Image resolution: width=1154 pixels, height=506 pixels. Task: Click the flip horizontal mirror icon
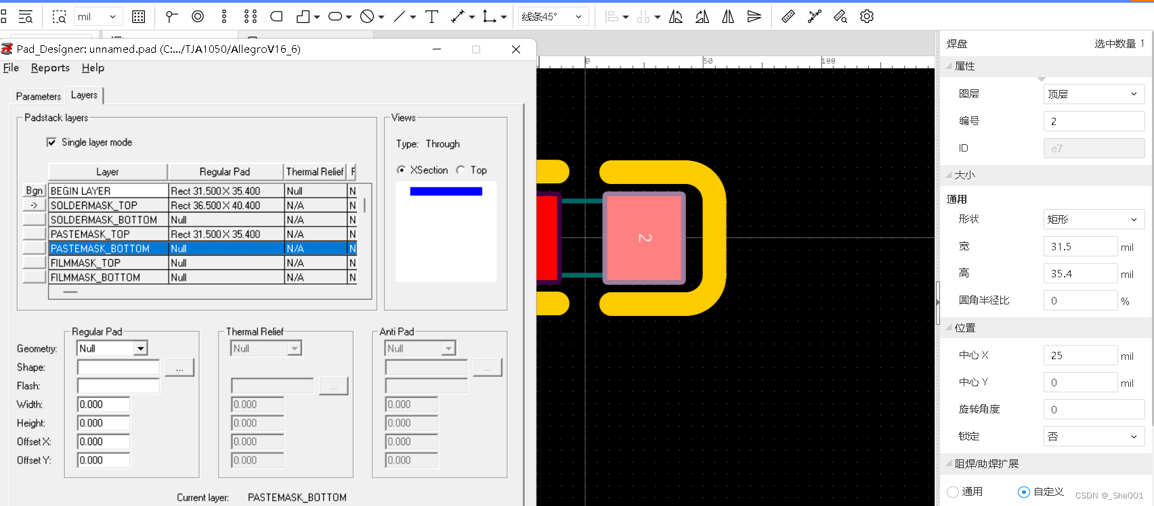click(x=728, y=17)
